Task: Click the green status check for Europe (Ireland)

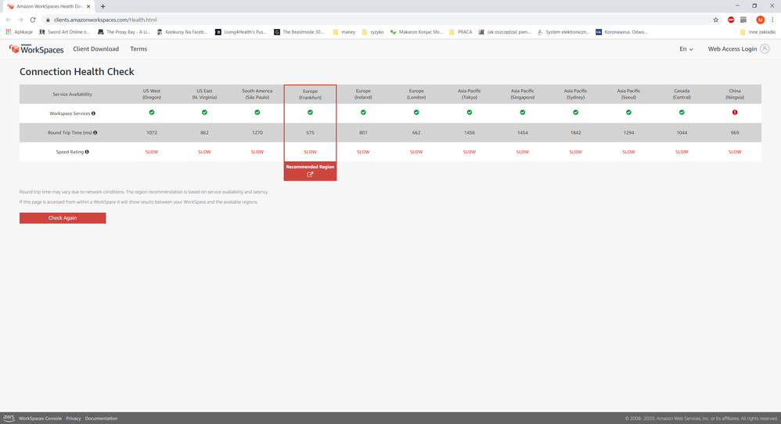Action: [x=363, y=113]
